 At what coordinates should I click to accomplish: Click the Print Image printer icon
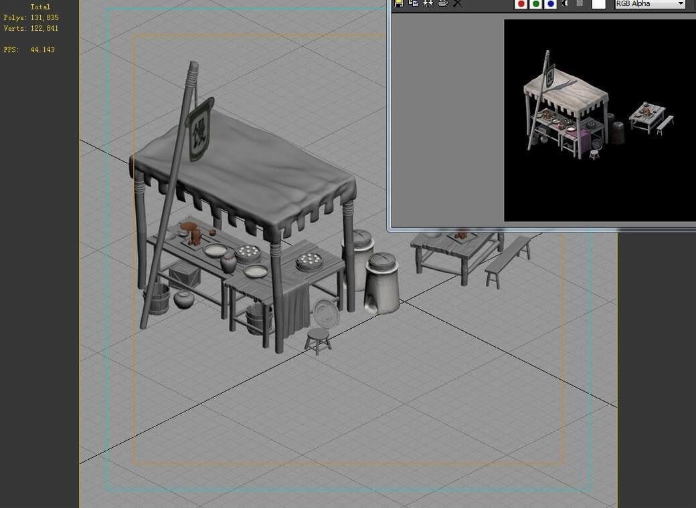tap(442, 3)
